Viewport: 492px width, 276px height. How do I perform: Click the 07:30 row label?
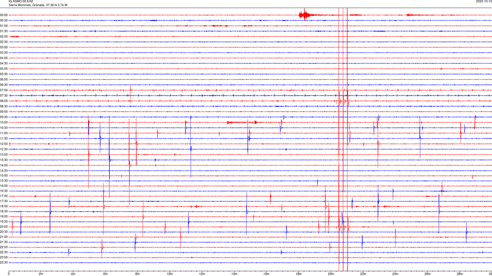pyautogui.click(x=4, y=96)
